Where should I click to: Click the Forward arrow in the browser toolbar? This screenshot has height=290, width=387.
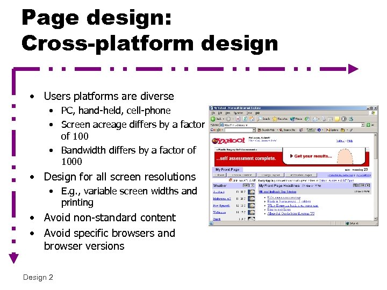(228, 119)
